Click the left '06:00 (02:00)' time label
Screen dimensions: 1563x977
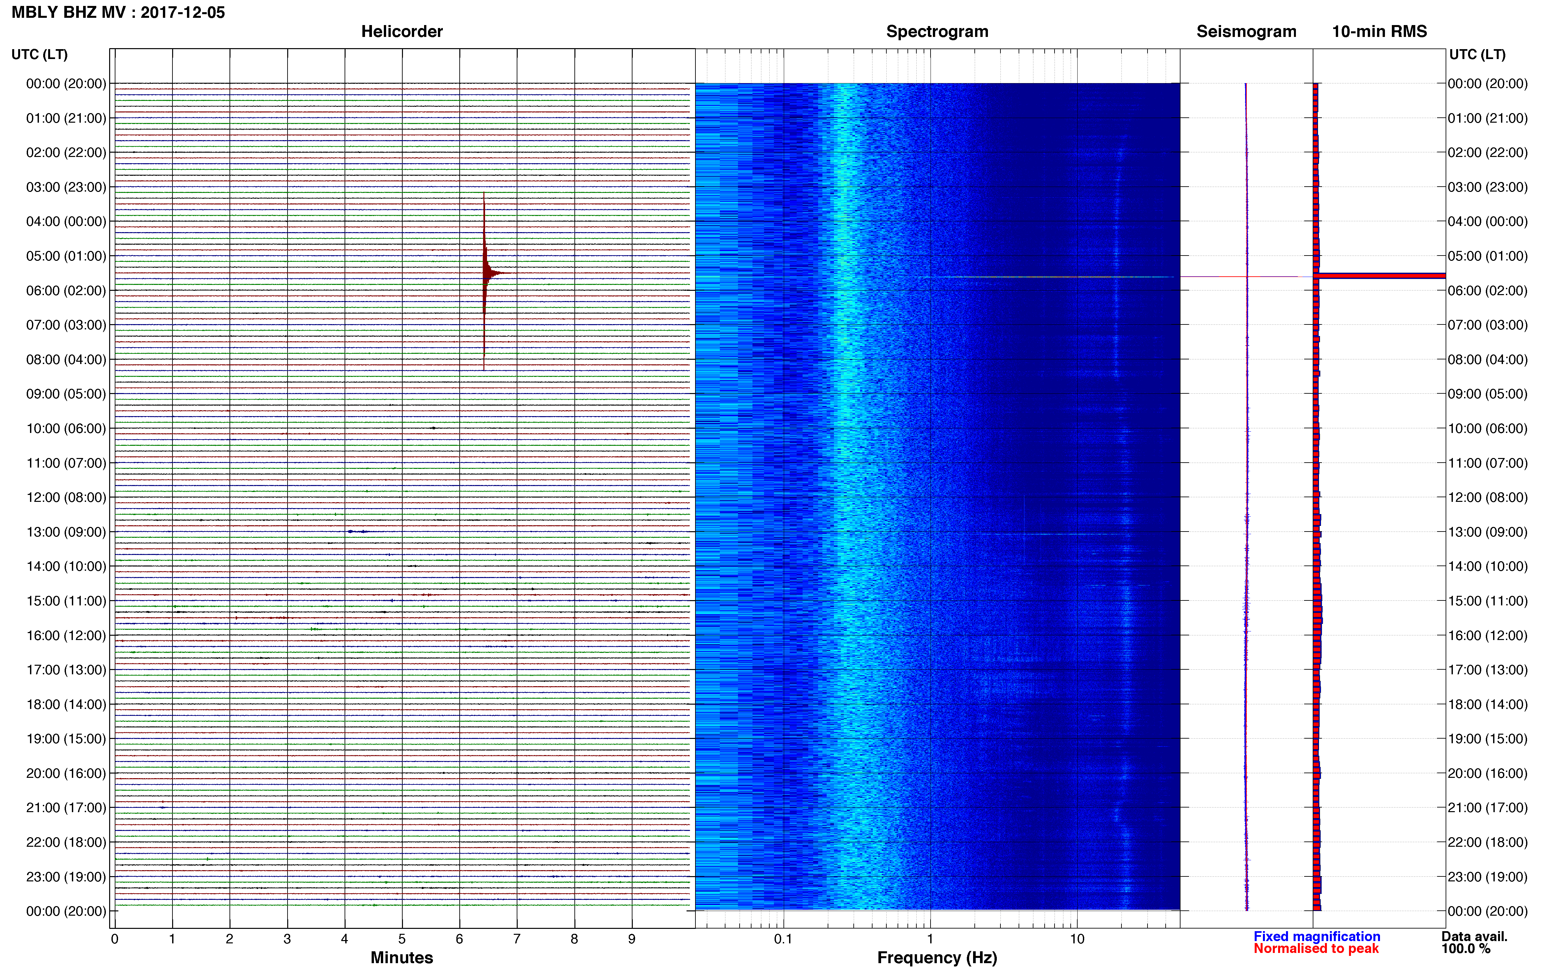click(x=66, y=291)
